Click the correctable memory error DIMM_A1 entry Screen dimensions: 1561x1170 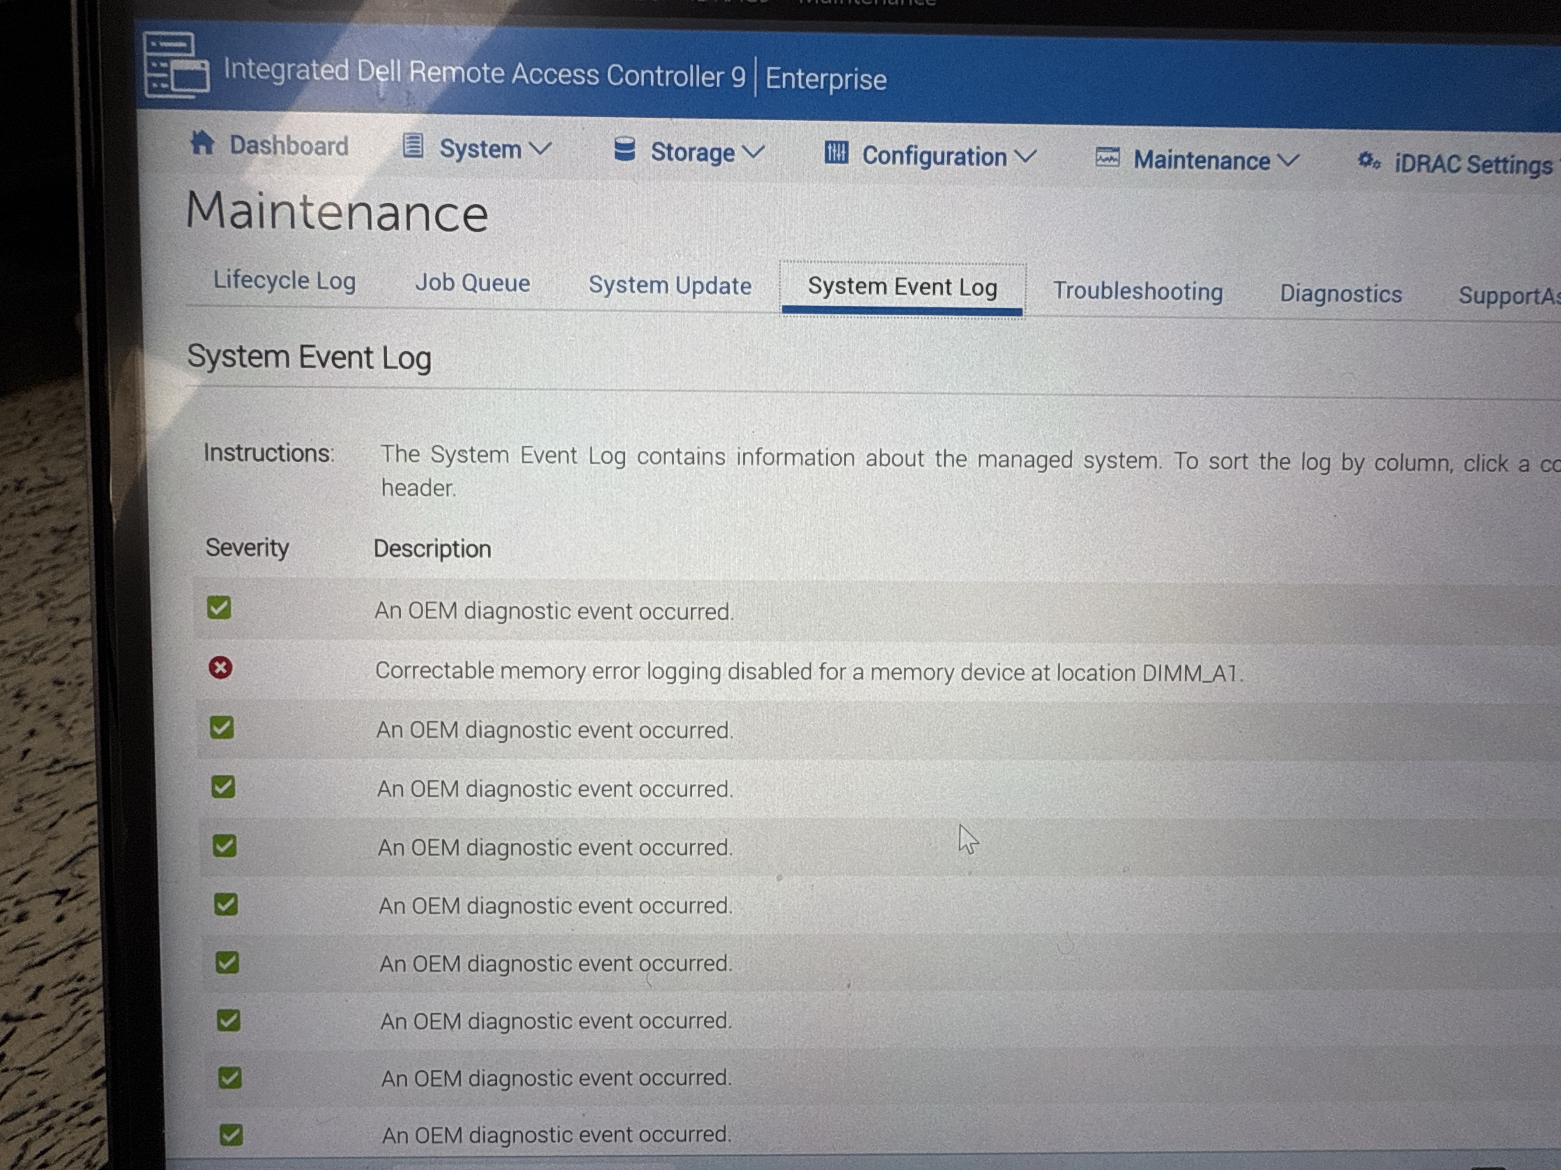click(x=808, y=671)
